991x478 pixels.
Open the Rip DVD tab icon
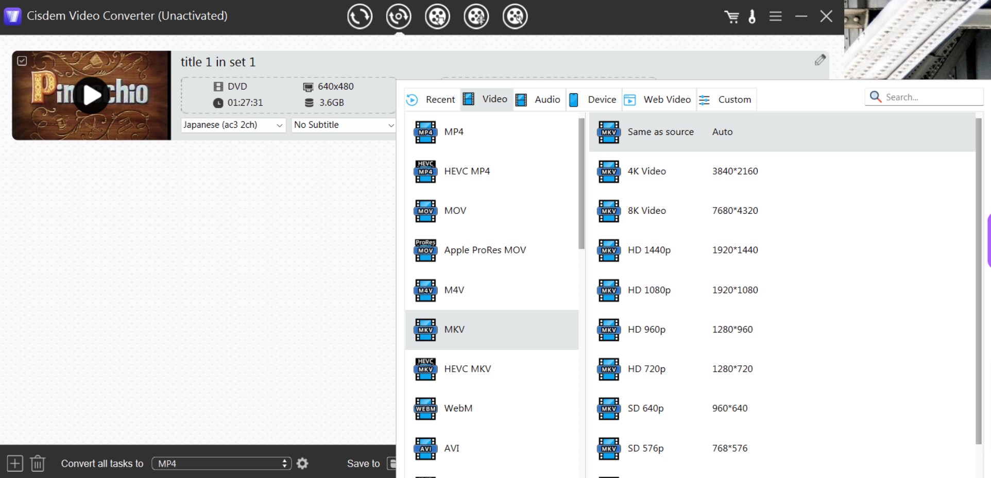click(399, 16)
